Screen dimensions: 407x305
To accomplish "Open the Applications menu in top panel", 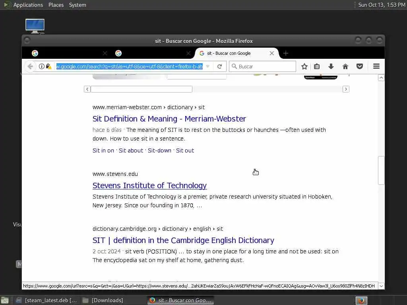I will 28,5.
